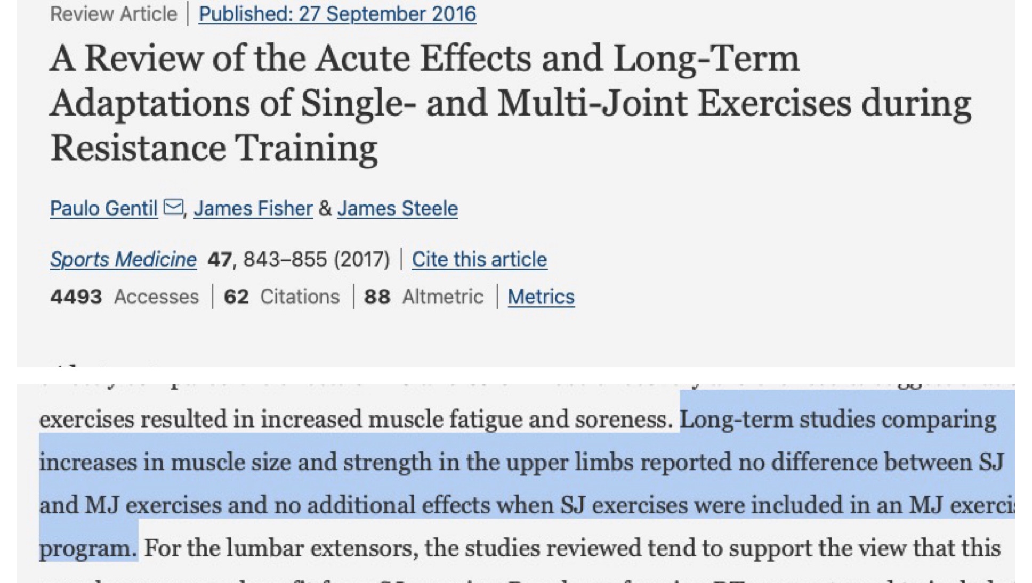This screenshot has width=1032, height=583.
Task: Click the highlighted line 'increases in muscle size'
Action: [x=235, y=462]
